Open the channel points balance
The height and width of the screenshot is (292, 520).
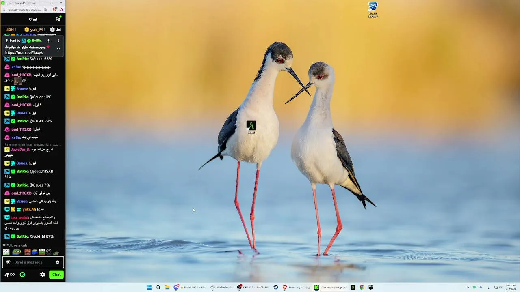(x=9, y=275)
